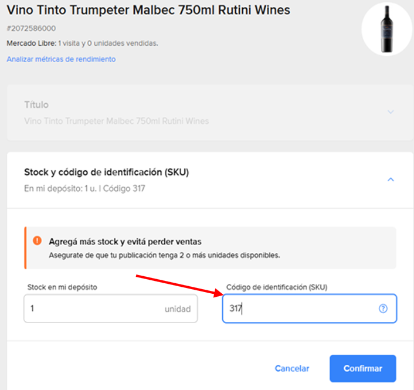Open Analizar métricas de rendimiento link
414x390 pixels.
tap(61, 59)
